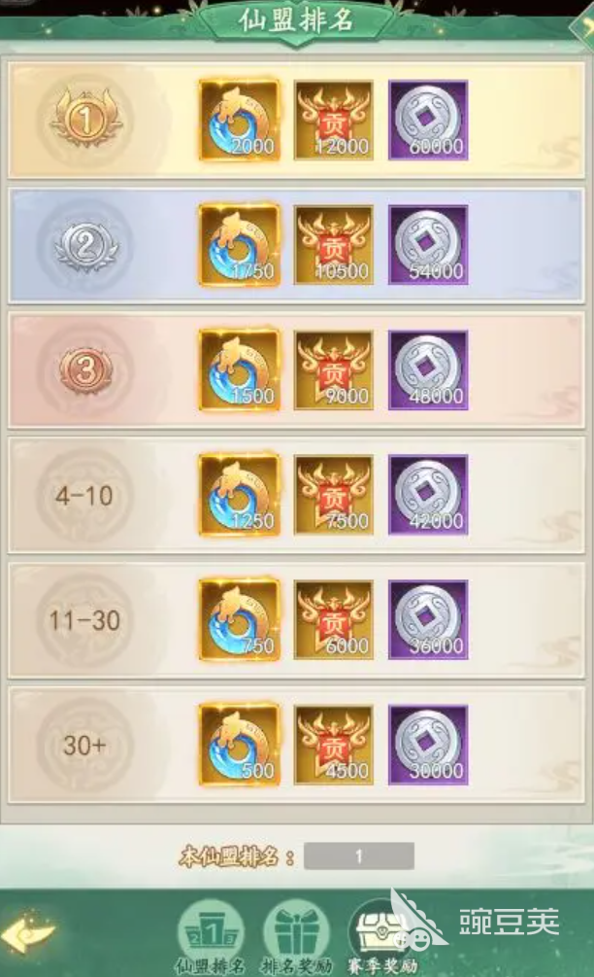Select the jade ring reward showing 1750

(x=239, y=246)
